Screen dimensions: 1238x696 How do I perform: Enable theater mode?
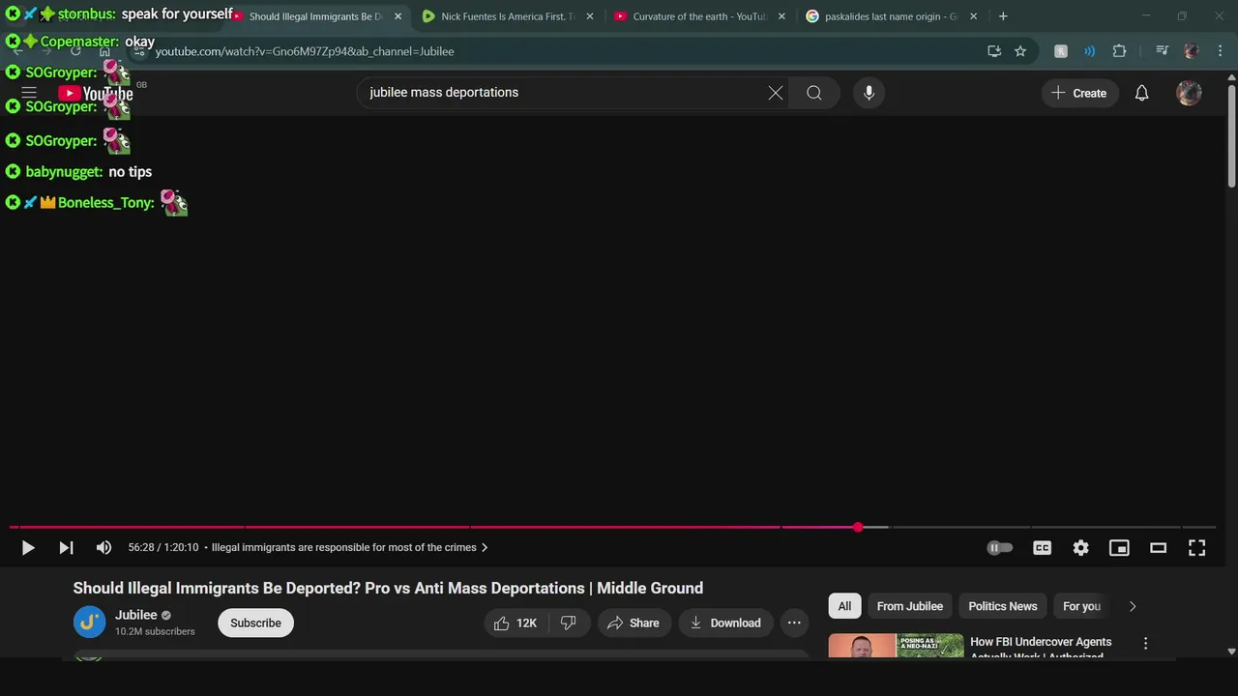click(x=1158, y=548)
